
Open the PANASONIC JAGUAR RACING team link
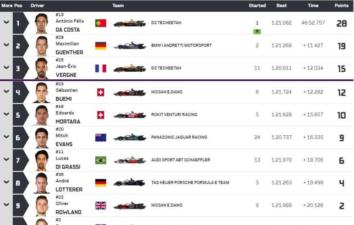[x=179, y=137]
